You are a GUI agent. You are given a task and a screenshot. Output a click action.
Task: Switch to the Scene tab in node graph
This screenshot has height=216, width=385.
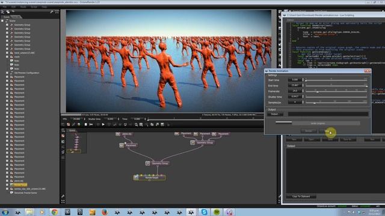[x=72, y=131]
